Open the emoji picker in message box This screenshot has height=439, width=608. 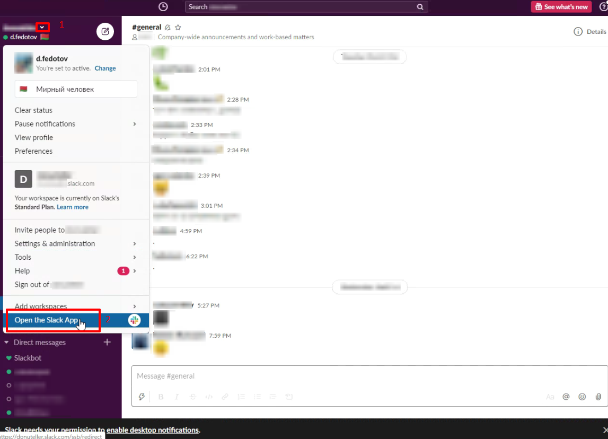[x=582, y=397]
